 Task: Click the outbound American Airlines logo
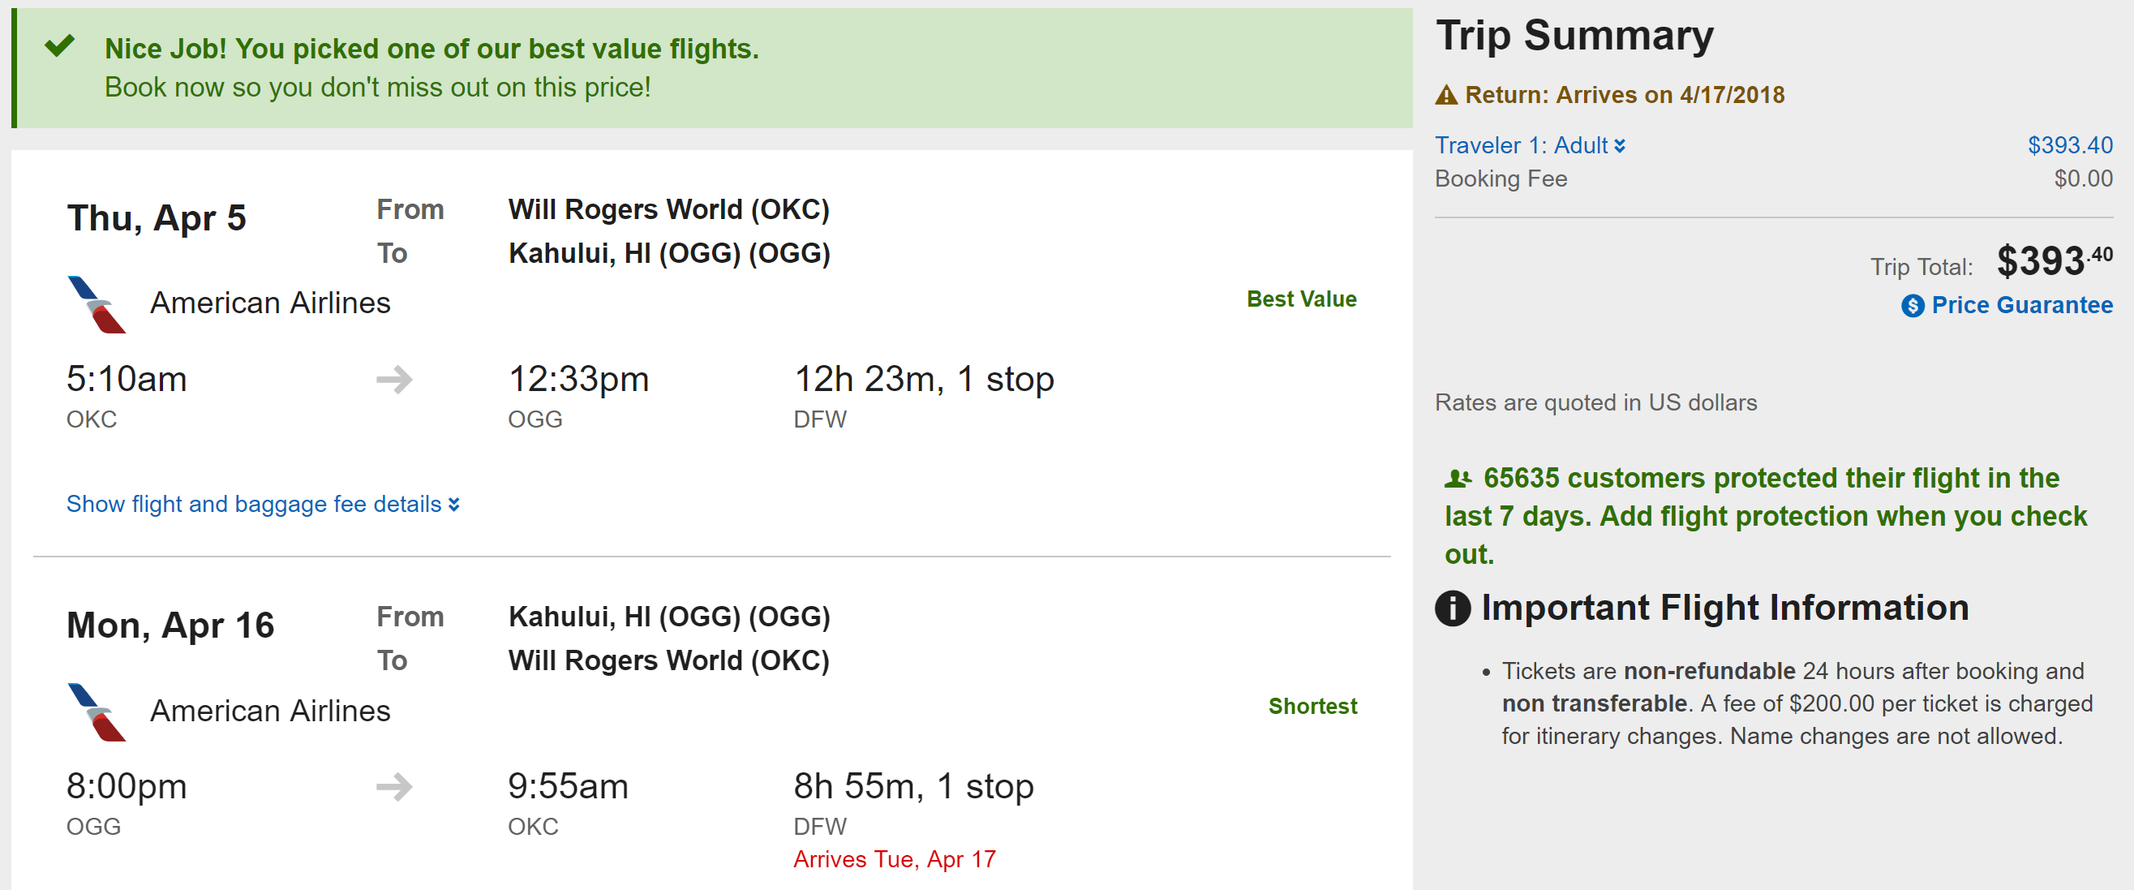[96, 304]
